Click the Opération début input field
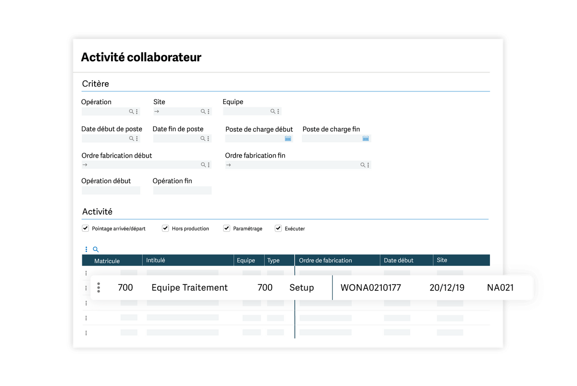Screen dimensions: 577x386 pyautogui.click(x=111, y=191)
